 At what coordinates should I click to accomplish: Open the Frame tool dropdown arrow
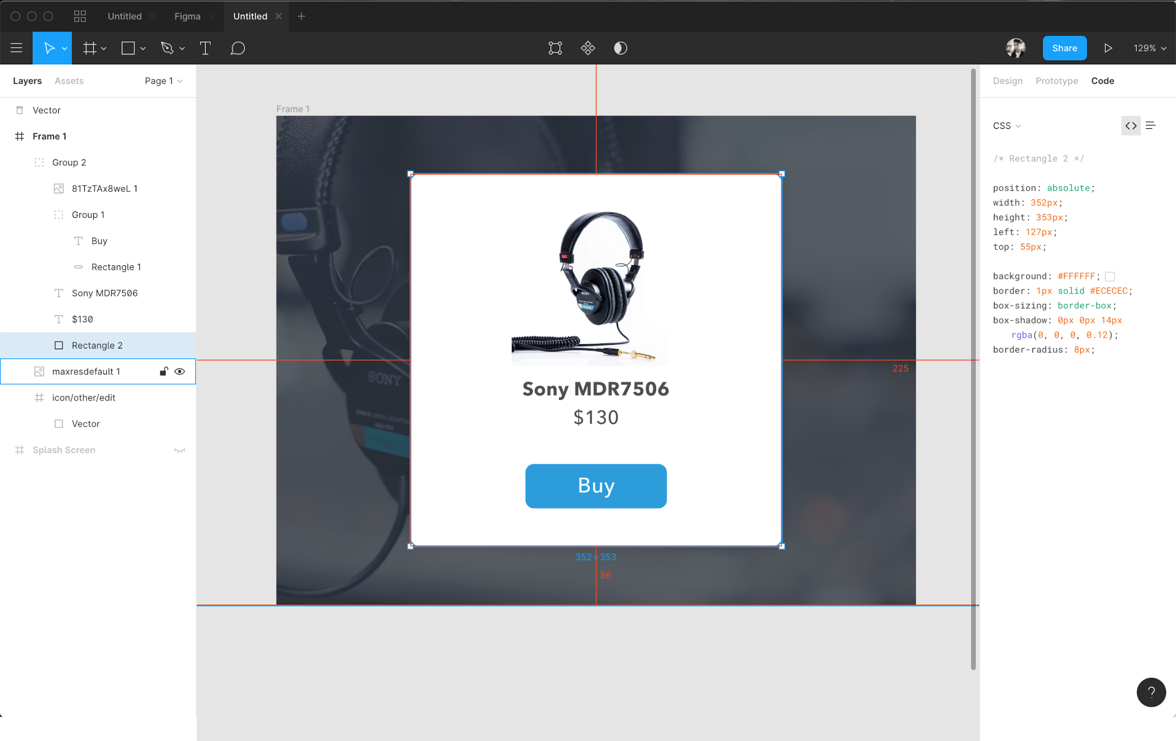pyautogui.click(x=103, y=48)
